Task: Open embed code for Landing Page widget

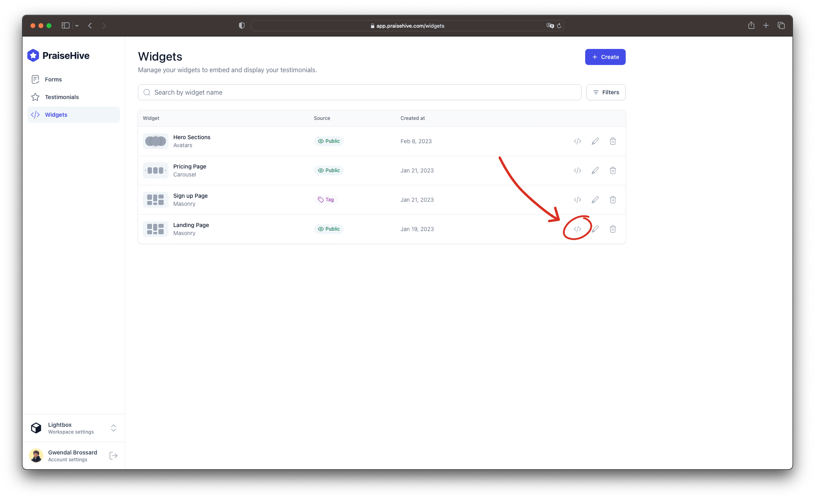Action: click(577, 229)
